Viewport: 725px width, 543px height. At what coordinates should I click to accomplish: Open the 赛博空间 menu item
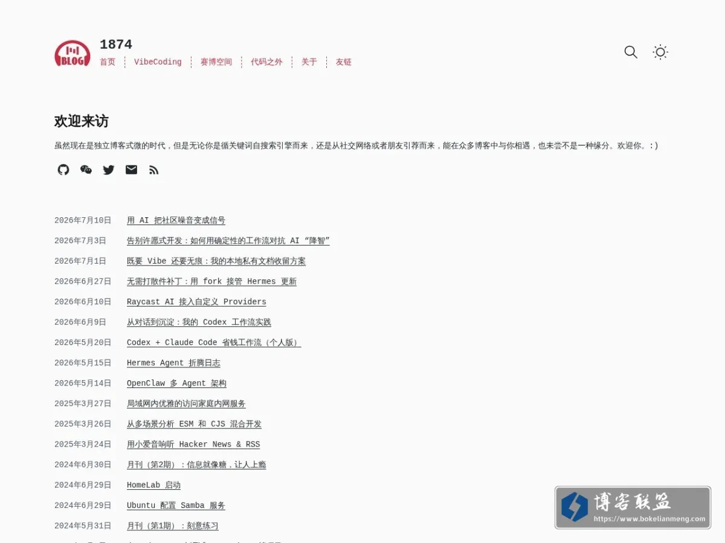click(216, 62)
